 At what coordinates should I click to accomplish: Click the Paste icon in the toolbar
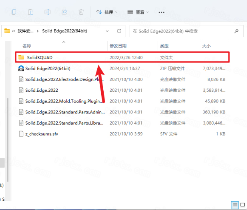point(30,12)
